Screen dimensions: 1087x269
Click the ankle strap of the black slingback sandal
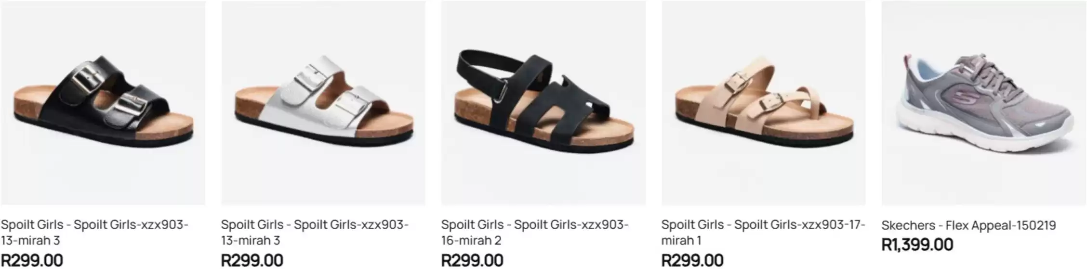coord(482,72)
